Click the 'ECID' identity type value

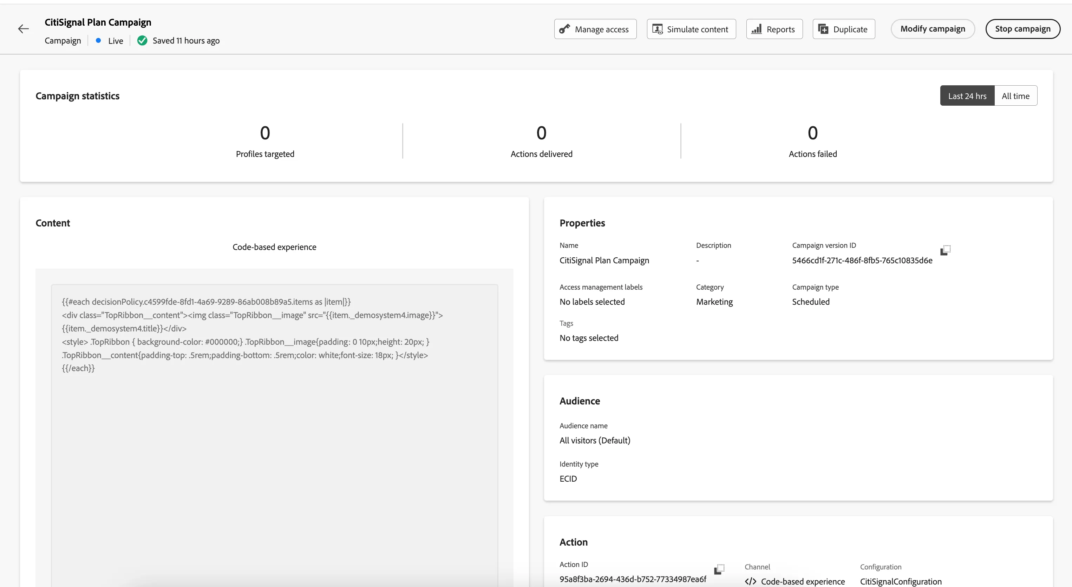pyautogui.click(x=568, y=479)
